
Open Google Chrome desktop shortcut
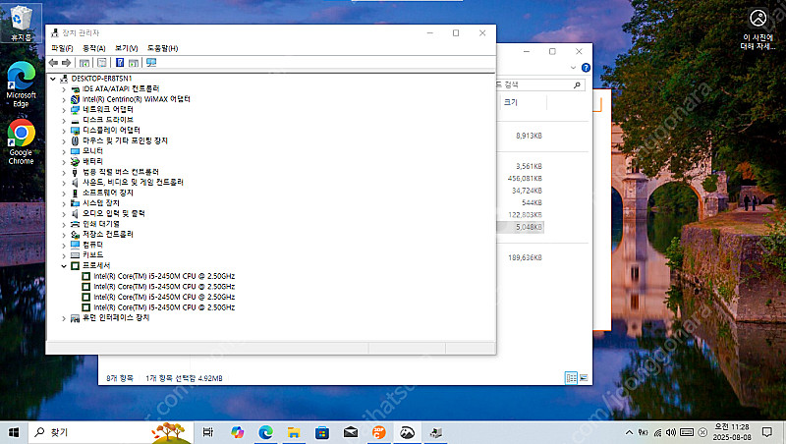[21, 138]
